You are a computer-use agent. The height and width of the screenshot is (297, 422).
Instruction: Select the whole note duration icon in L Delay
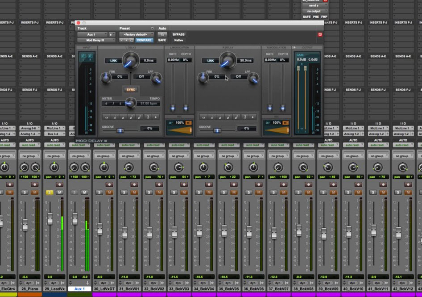[108, 116]
